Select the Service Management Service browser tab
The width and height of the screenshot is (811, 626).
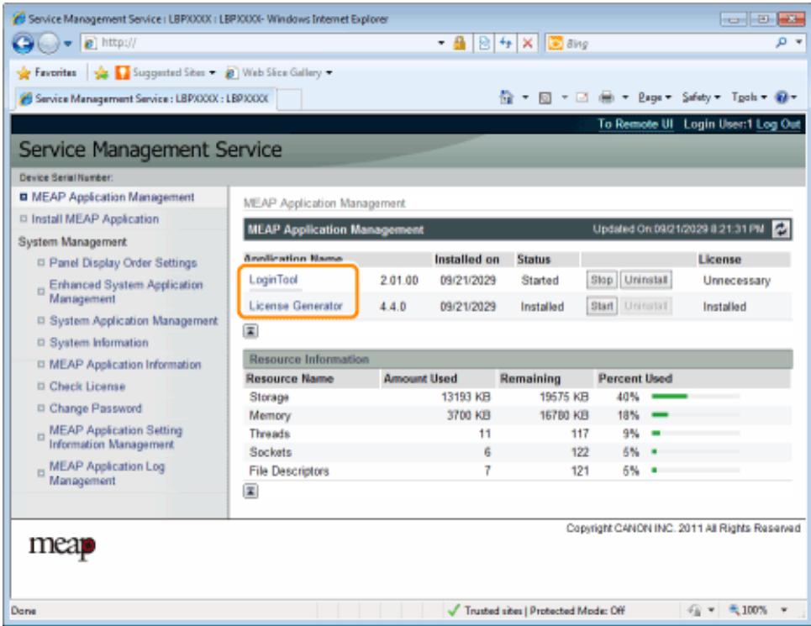point(145,99)
